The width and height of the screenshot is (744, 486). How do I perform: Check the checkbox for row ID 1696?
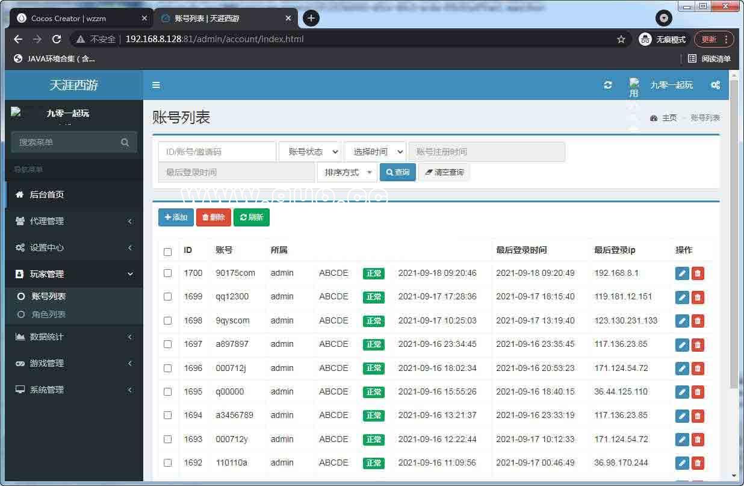coord(168,368)
